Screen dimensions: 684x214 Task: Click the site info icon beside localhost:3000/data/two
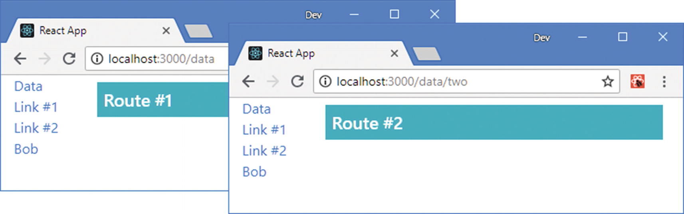click(325, 82)
